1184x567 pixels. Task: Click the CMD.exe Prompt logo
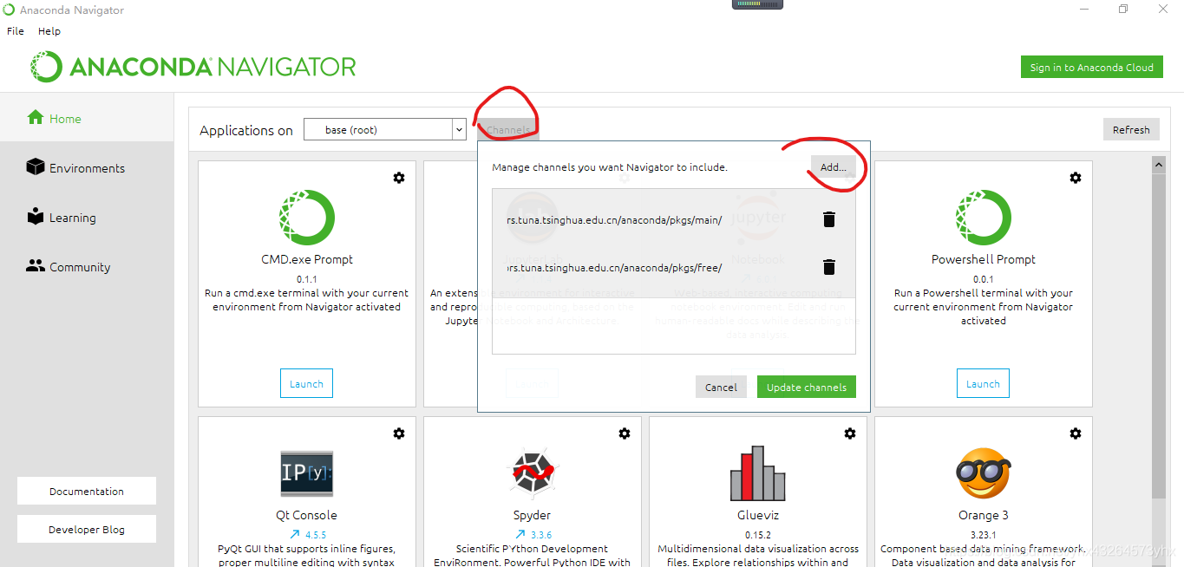[306, 217]
